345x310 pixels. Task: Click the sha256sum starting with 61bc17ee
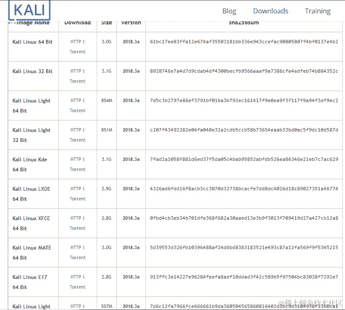(x=244, y=42)
